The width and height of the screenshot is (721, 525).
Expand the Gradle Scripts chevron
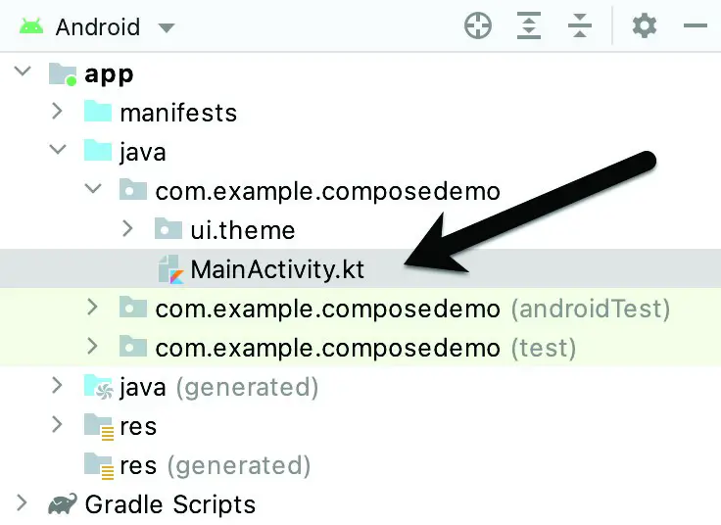point(22,502)
